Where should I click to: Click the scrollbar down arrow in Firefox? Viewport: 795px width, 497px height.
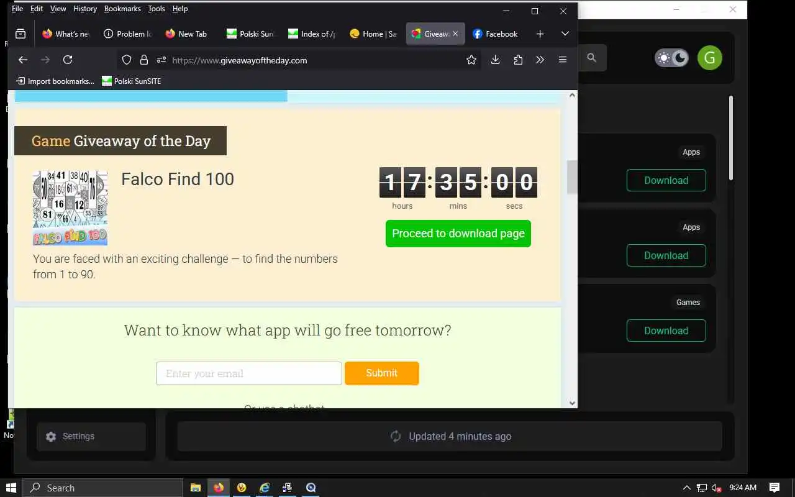(573, 403)
